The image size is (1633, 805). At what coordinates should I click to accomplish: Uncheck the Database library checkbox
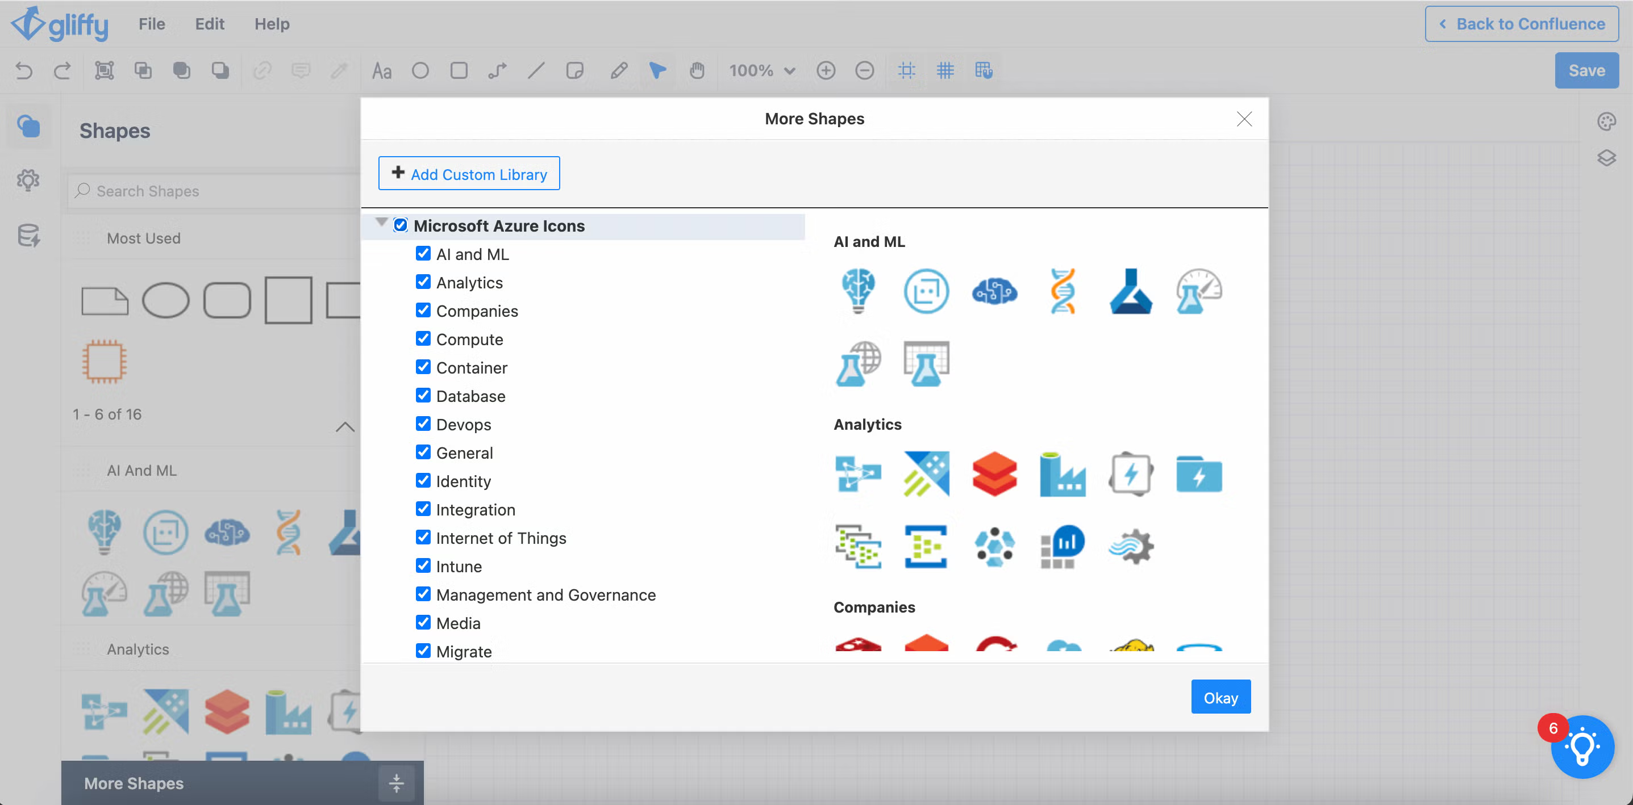point(423,395)
